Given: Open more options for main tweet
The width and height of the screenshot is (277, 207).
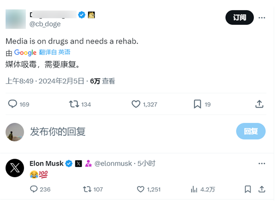Looking at the screenshot, I should pos(262,17).
